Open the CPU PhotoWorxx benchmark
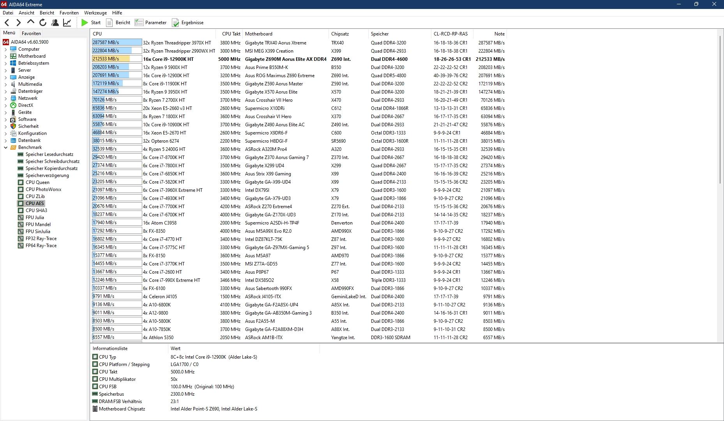The height and width of the screenshot is (421, 724). click(43, 189)
